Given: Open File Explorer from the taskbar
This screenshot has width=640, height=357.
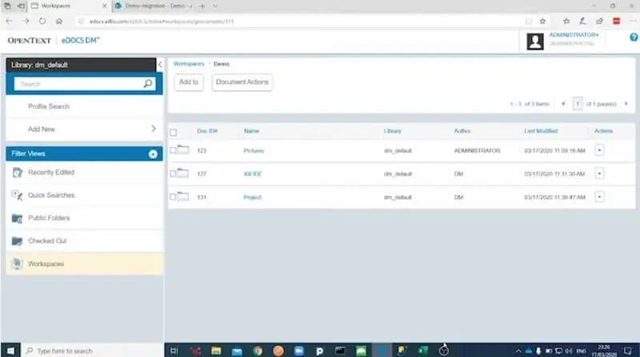Looking at the screenshot, I should [x=216, y=351].
